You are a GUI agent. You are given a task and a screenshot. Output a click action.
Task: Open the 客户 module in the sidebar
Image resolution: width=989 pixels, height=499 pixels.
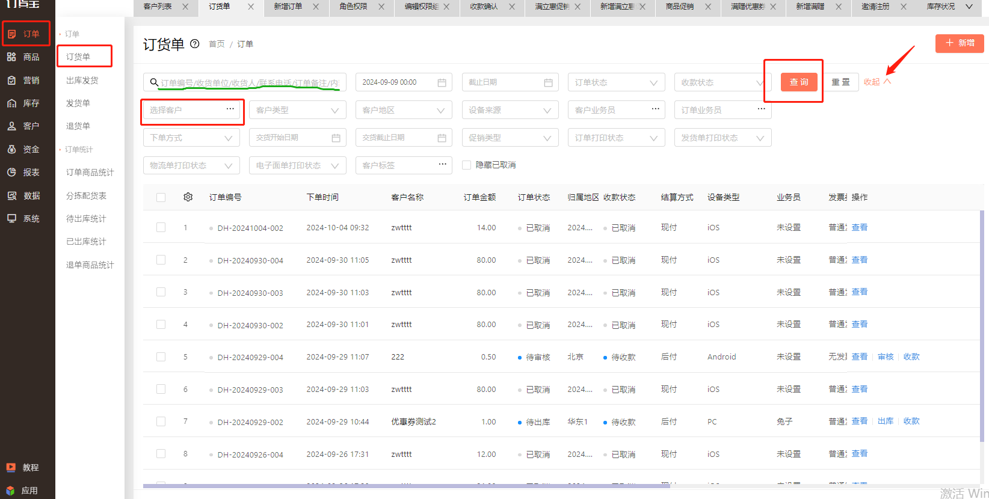(x=24, y=126)
